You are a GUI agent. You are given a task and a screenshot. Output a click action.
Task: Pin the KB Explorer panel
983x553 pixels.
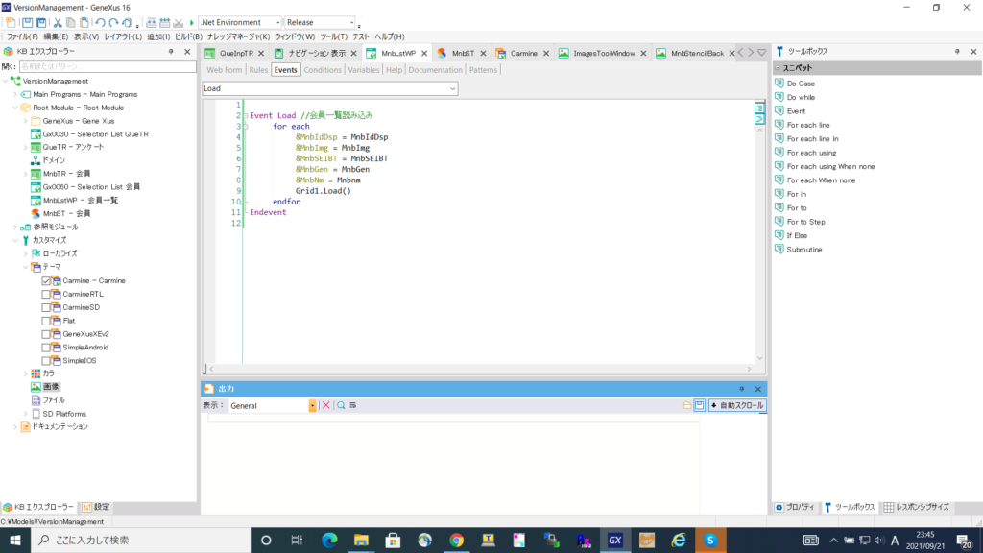171,52
